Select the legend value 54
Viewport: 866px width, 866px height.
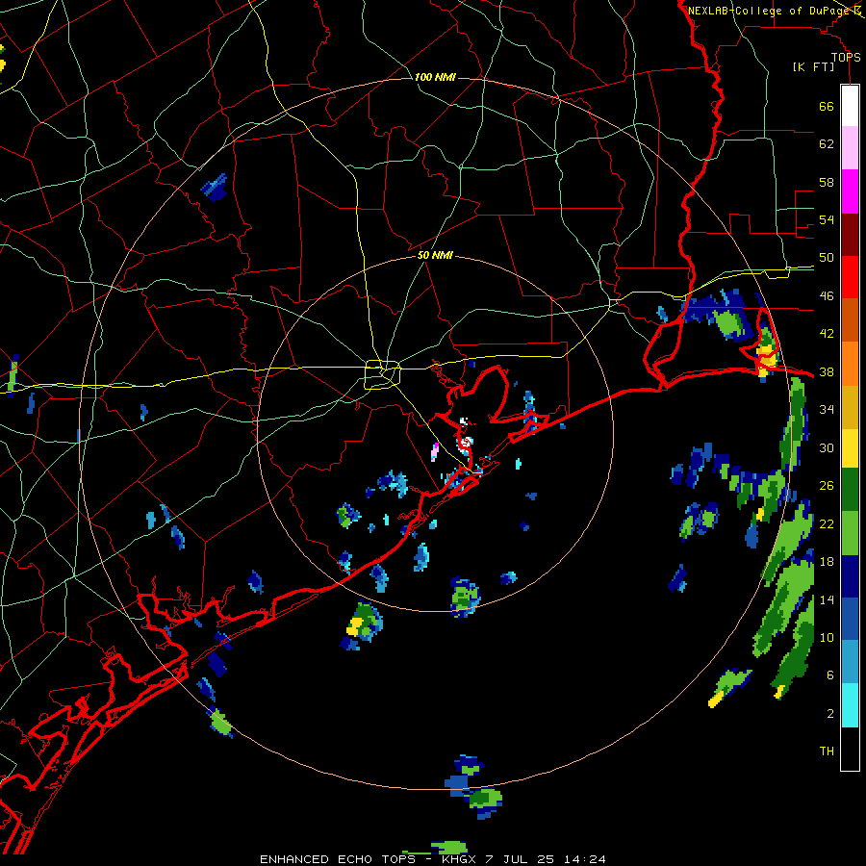(827, 219)
